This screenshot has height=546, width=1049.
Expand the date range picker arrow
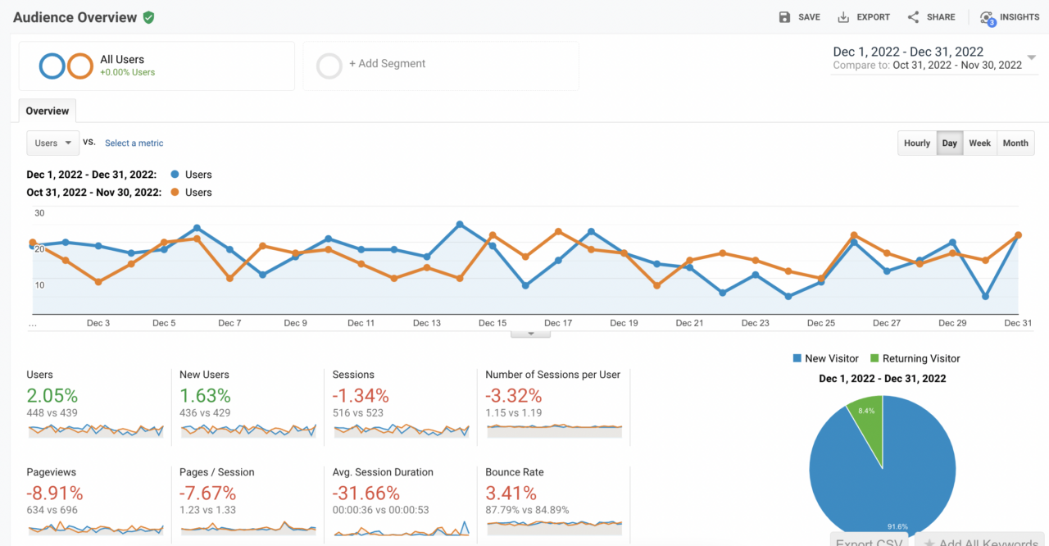1030,57
